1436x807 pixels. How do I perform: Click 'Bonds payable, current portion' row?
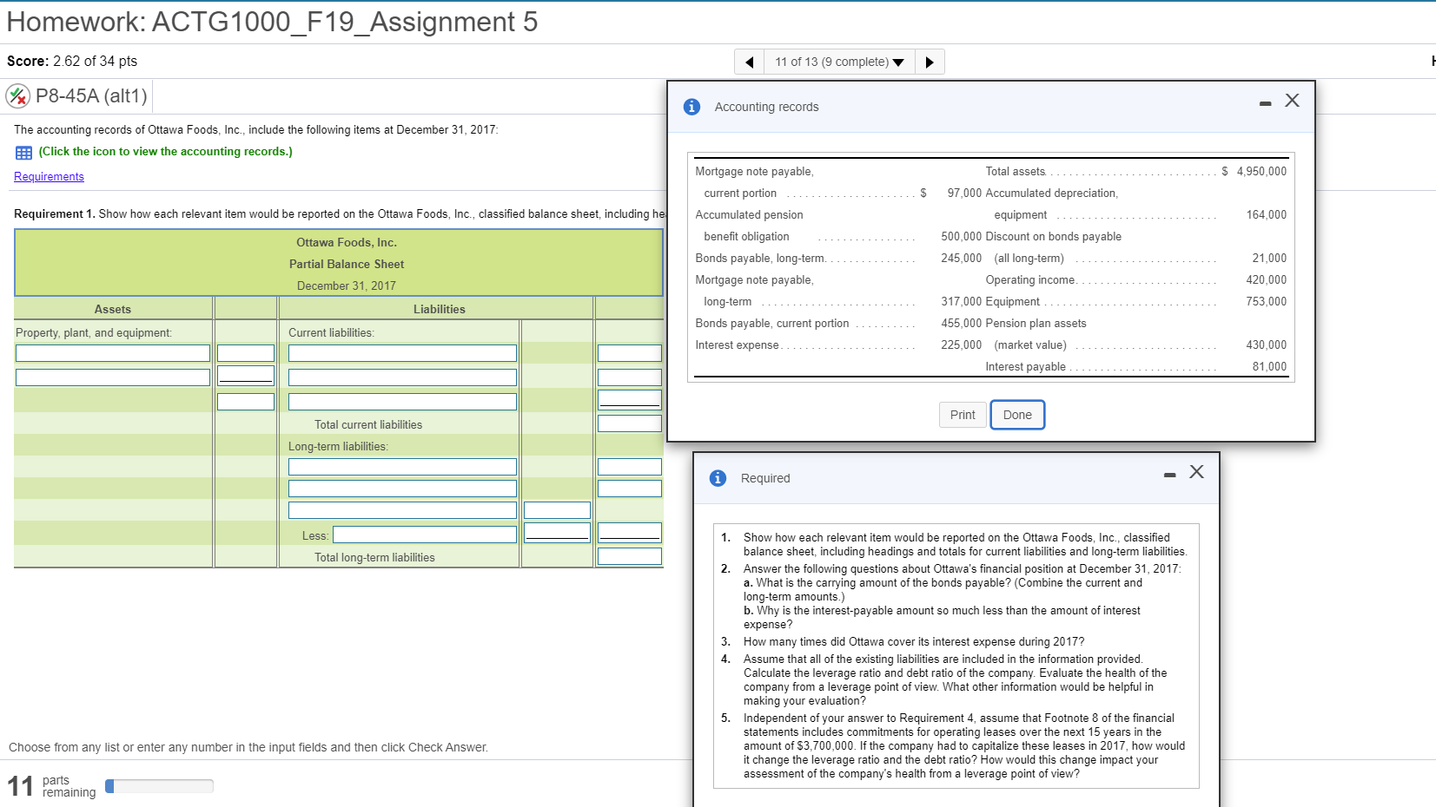838,323
